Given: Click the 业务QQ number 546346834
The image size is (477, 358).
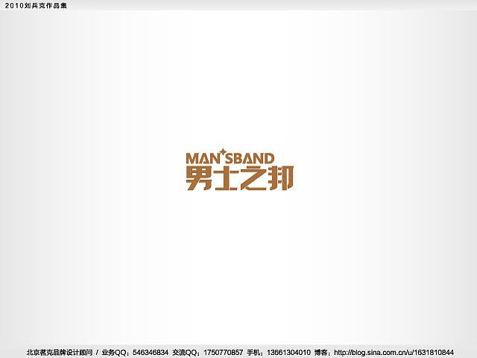Looking at the screenshot, I should point(151,353).
